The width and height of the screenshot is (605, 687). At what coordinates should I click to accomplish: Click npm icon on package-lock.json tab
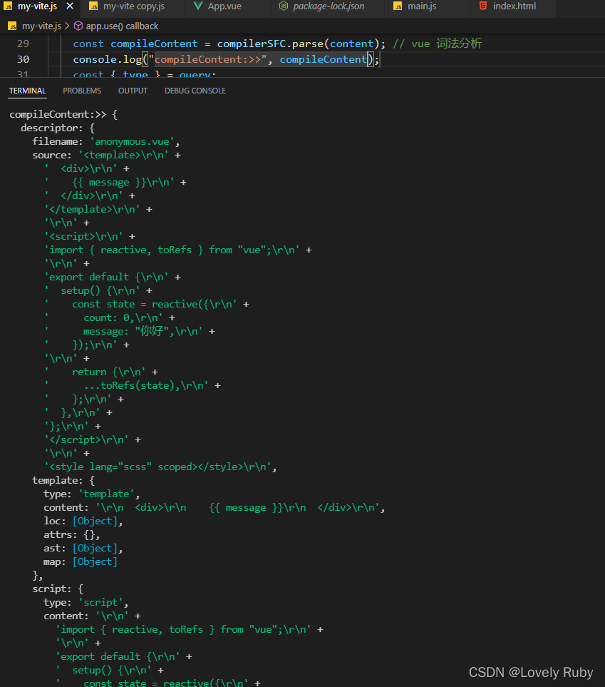(x=284, y=6)
